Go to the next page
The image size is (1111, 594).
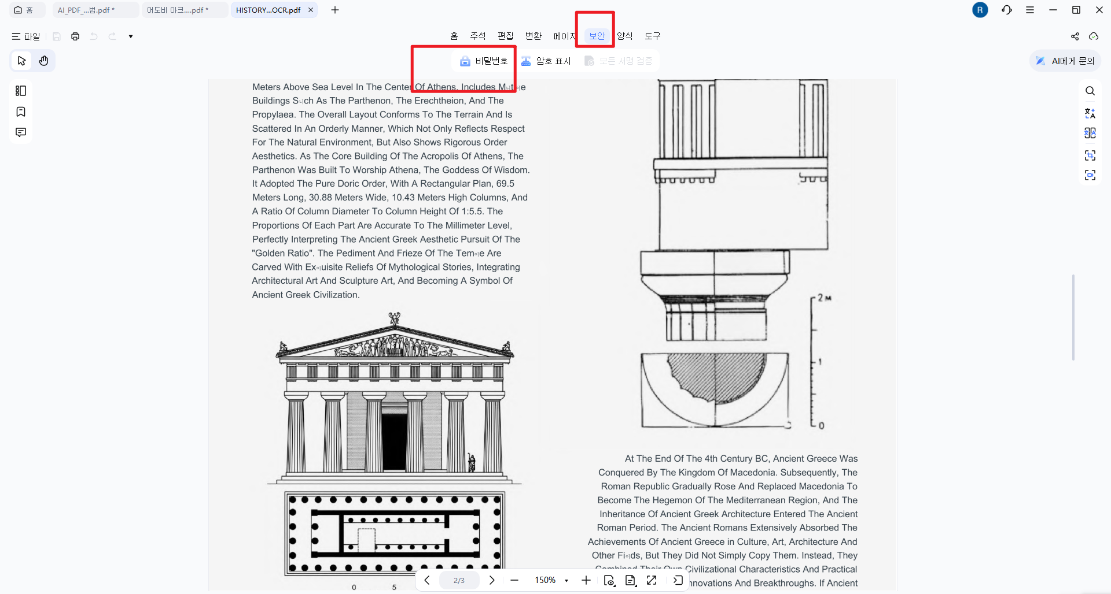click(492, 580)
